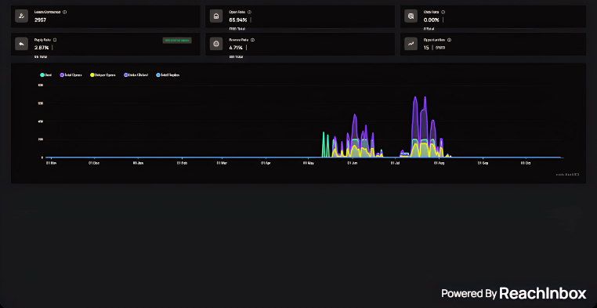Click the 01 Oct axis label
The image size is (597, 308).
tap(526, 163)
